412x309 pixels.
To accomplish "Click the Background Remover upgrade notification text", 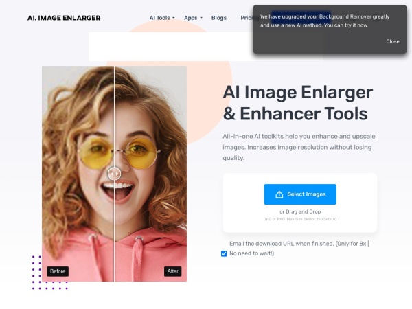I will click(x=325, y=21).
